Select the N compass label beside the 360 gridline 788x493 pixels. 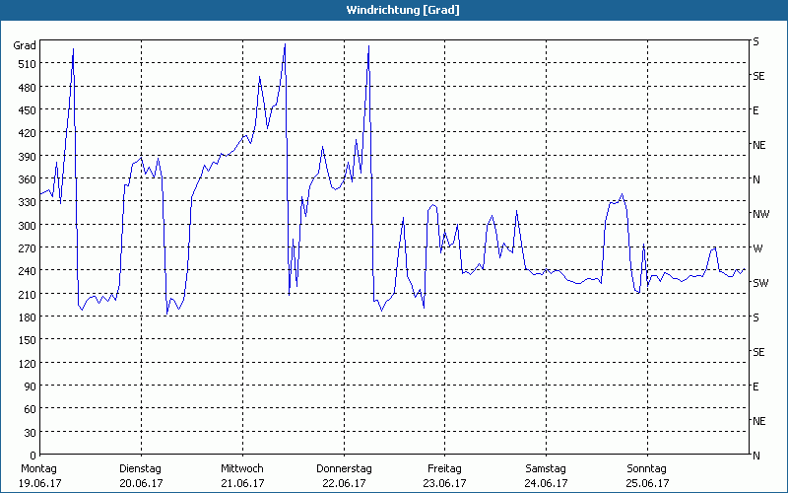pyautogui.click(x=755, y=179)
